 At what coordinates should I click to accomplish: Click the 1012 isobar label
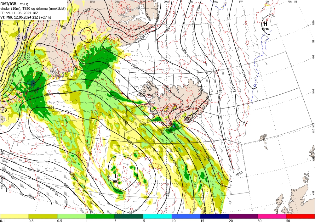tap(233, 89)
